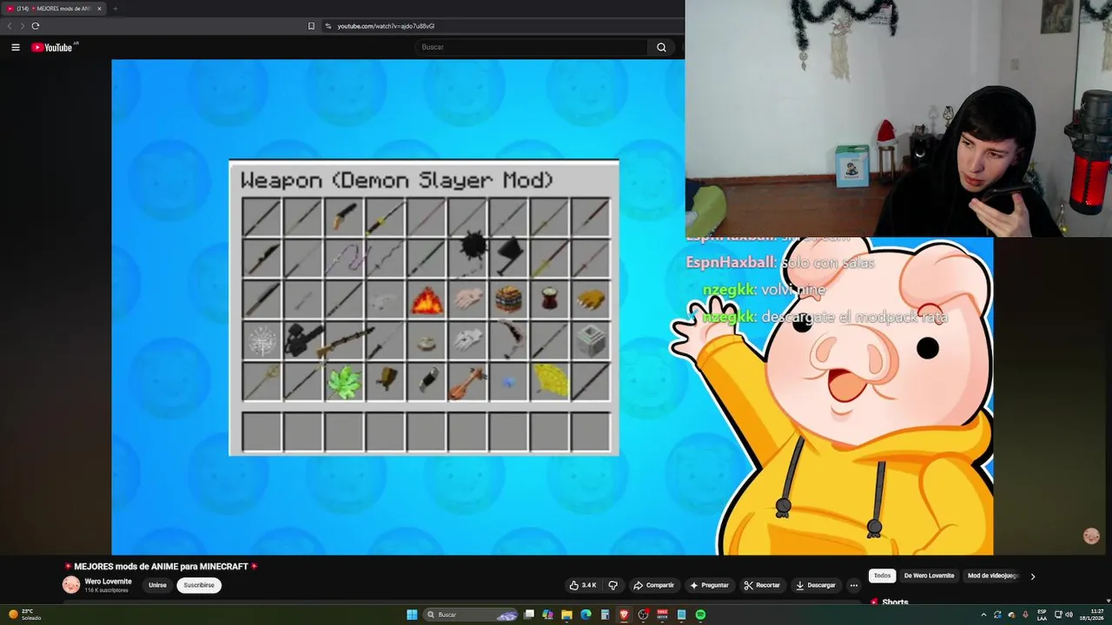Click the Unirse button
Screen dimensions: 1112x625
[157, 585]
